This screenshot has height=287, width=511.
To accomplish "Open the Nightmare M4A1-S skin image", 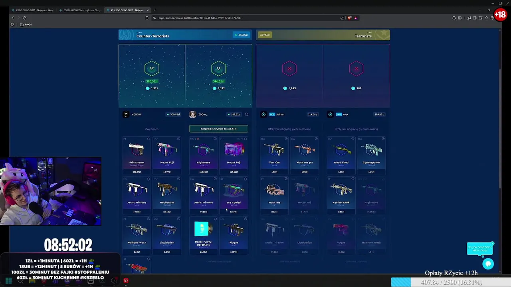I will pos(204,150).
